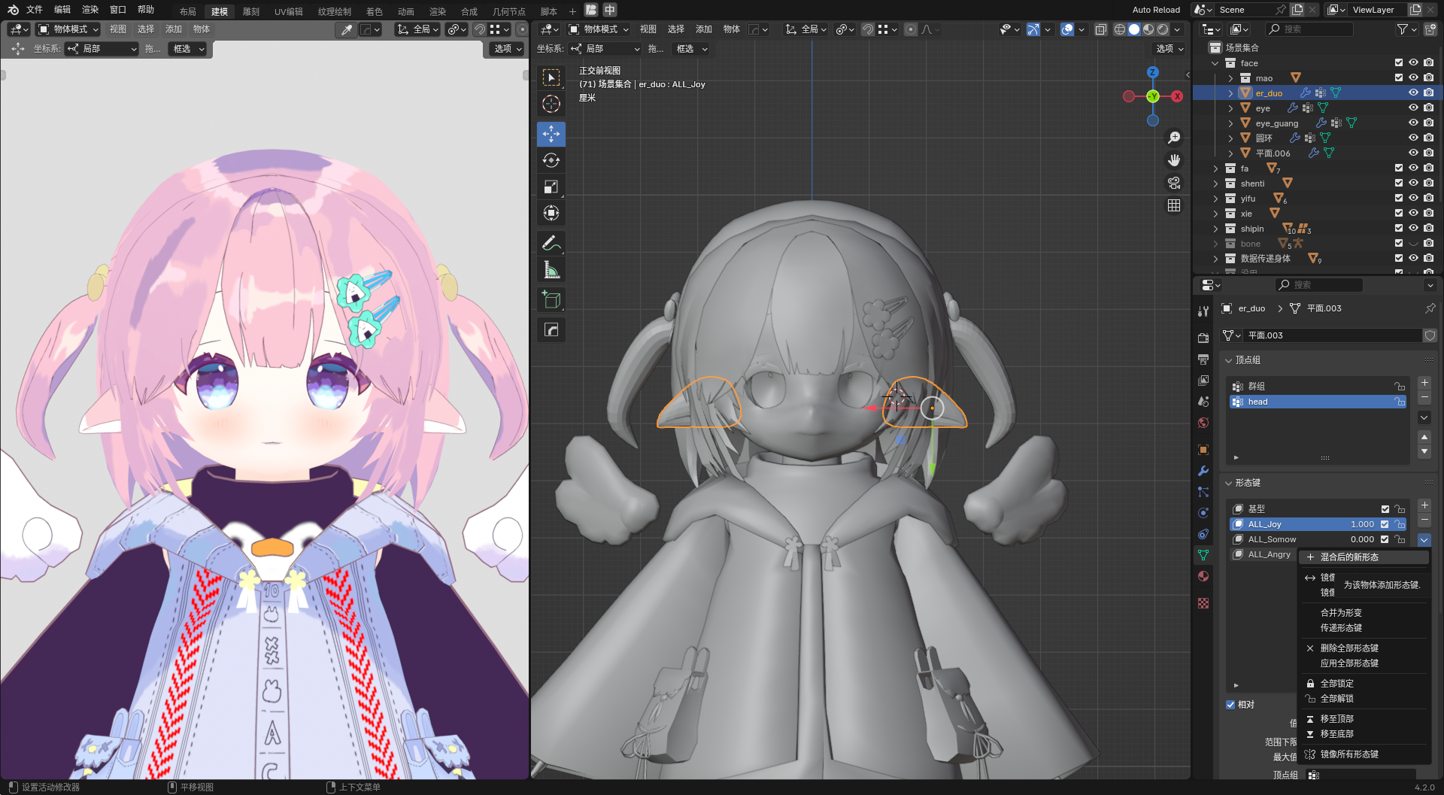Choose 删除全部形态键 from the context menu
Screen dimensions: 1444x795
point(1349,648)
